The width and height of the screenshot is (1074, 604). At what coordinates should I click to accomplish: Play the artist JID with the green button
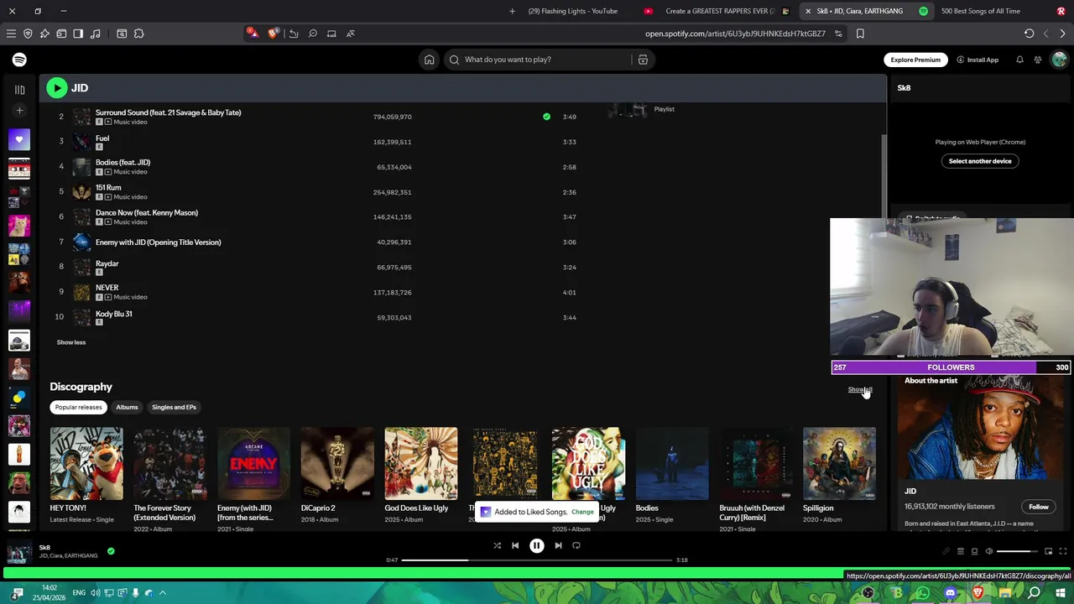pyautogui.click(x=56, y=87)
